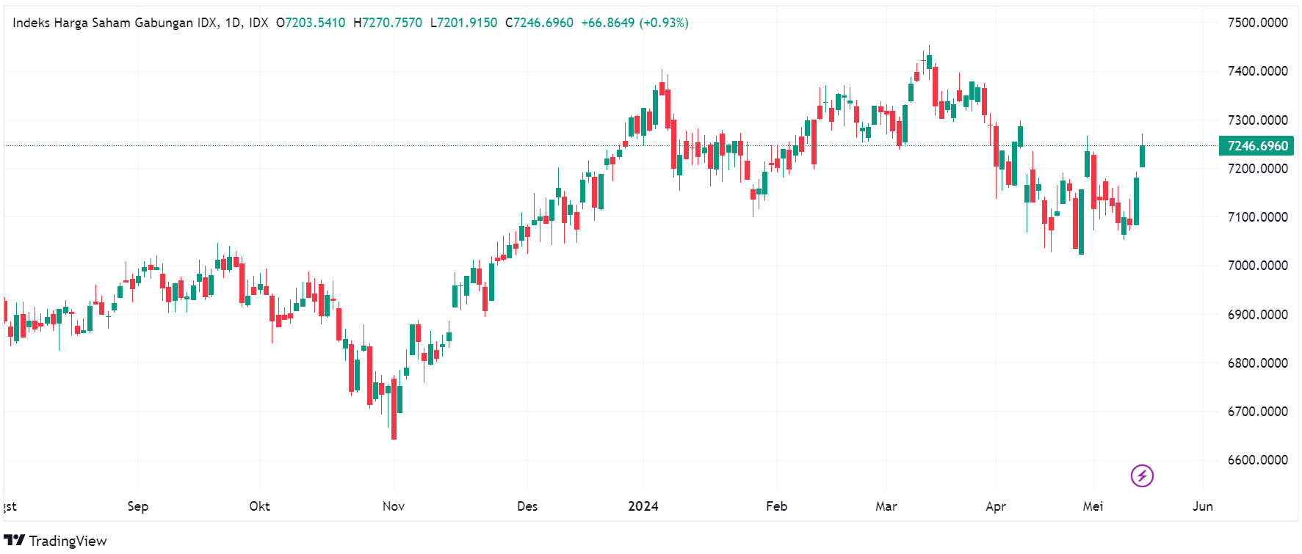Click the Feb label on time axis

[x=776, y=506]
